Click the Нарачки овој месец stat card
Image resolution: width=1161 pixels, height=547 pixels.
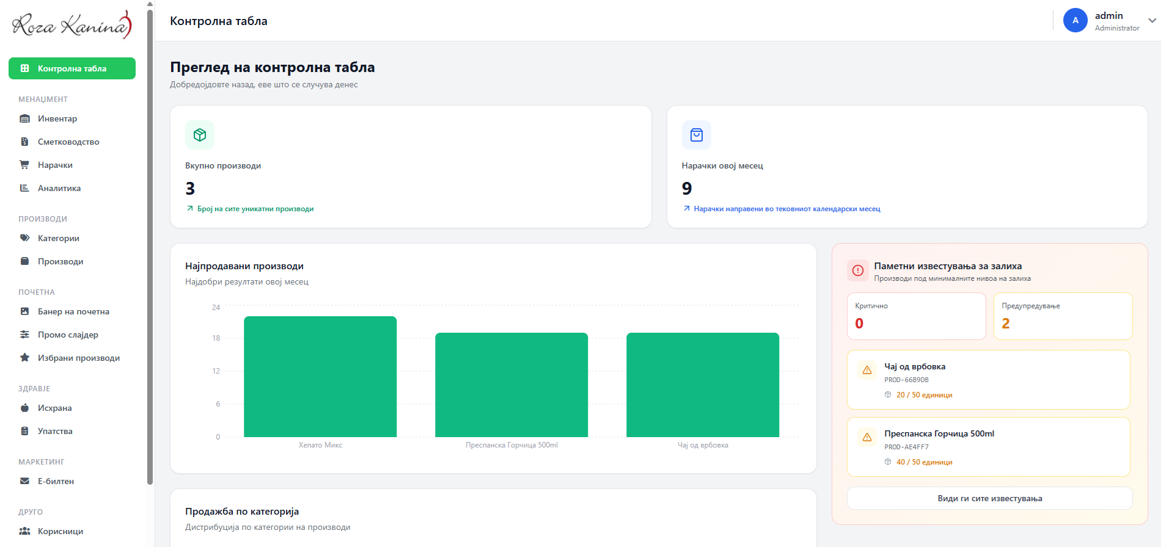[907, 167]
